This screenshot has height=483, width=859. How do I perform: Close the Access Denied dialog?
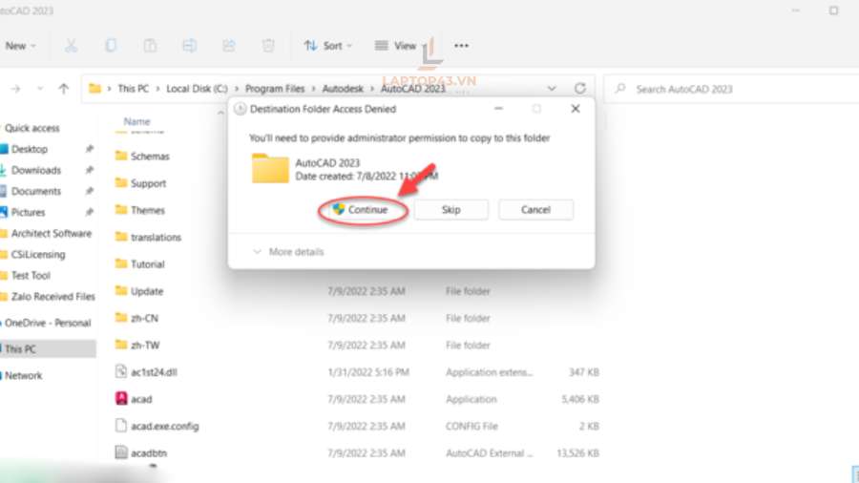coord(576,109)
